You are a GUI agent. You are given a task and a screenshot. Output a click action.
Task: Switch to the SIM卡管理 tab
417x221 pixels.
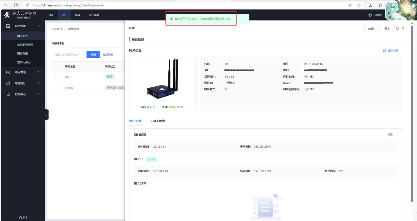point(158,121)
